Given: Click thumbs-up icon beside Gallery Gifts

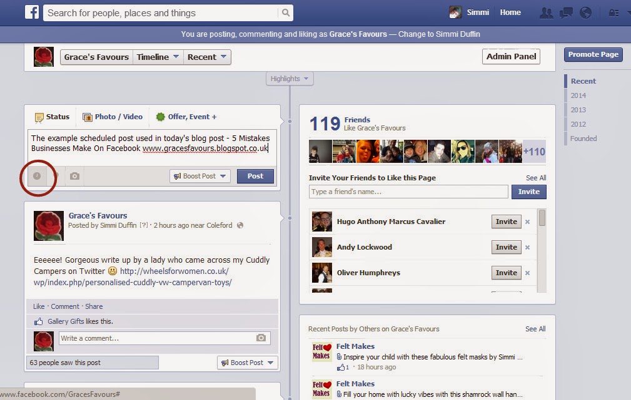Looking at the screenshot, I should (38, 321).
